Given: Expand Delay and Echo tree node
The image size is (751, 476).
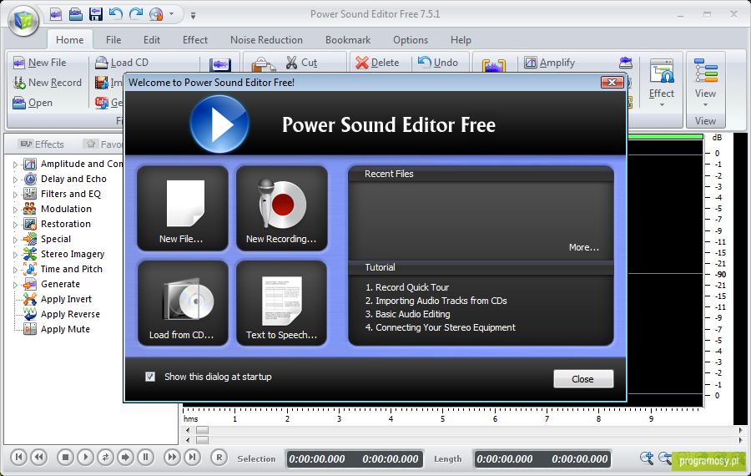Looking at the screenshot, I should coord(15,180).
